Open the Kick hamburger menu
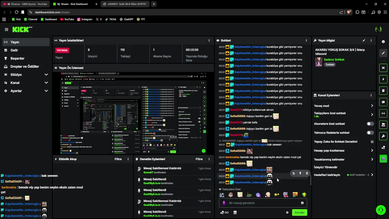This screenshot has width=389, height=219. click(6, 30)
